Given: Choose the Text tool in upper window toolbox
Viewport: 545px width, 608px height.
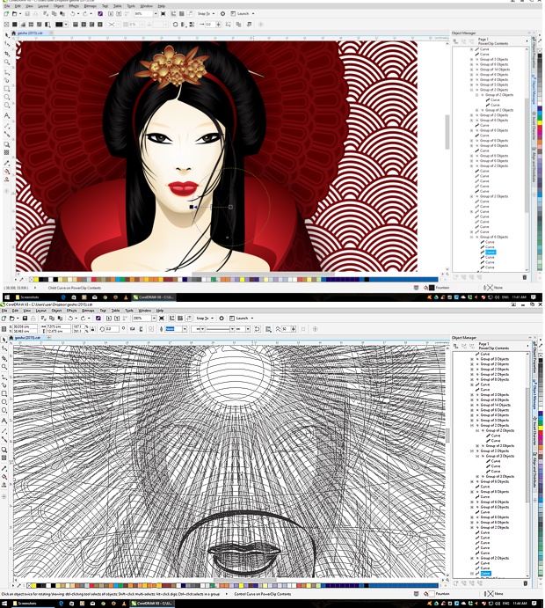Looking at the screenshot, I should (6, 115).
